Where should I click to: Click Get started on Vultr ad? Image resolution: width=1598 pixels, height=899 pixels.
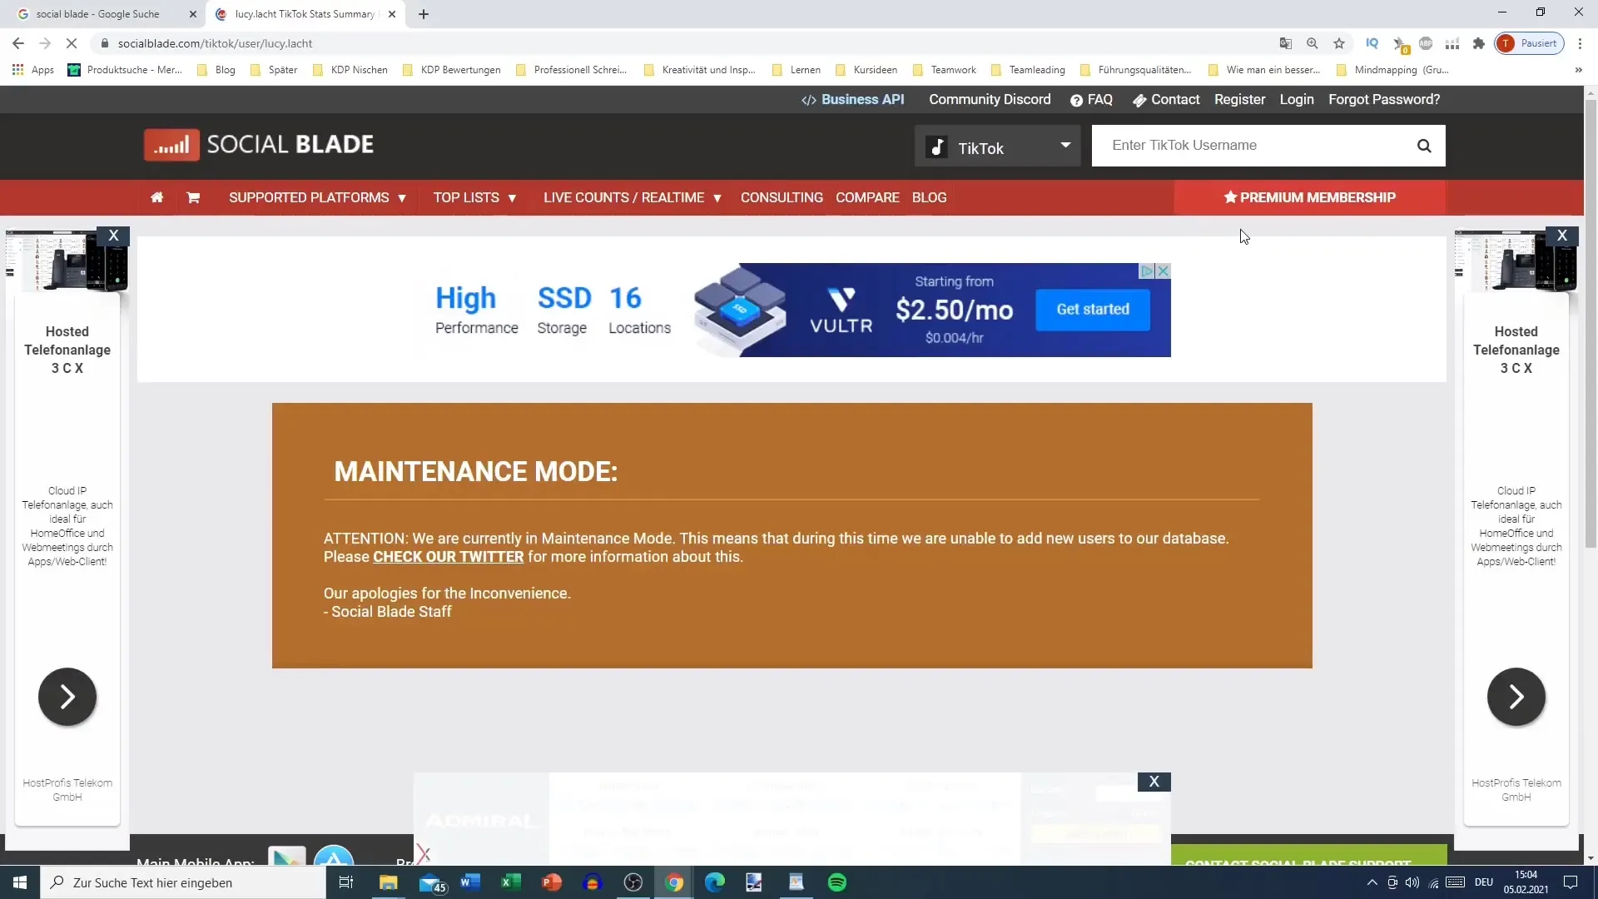1093,310
